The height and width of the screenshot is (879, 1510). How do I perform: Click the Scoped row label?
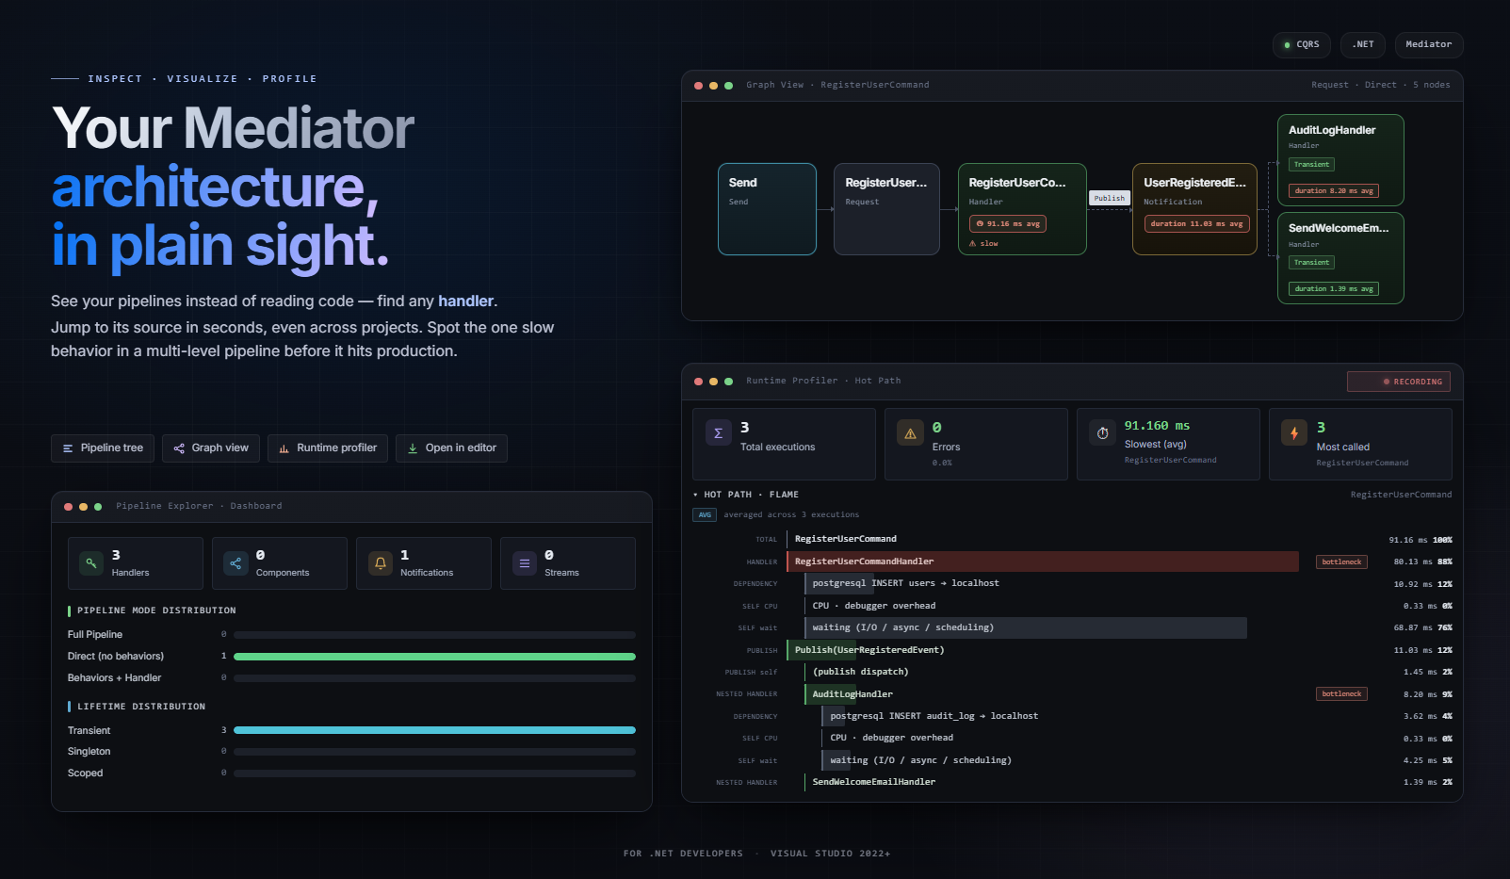pos(86,773)
